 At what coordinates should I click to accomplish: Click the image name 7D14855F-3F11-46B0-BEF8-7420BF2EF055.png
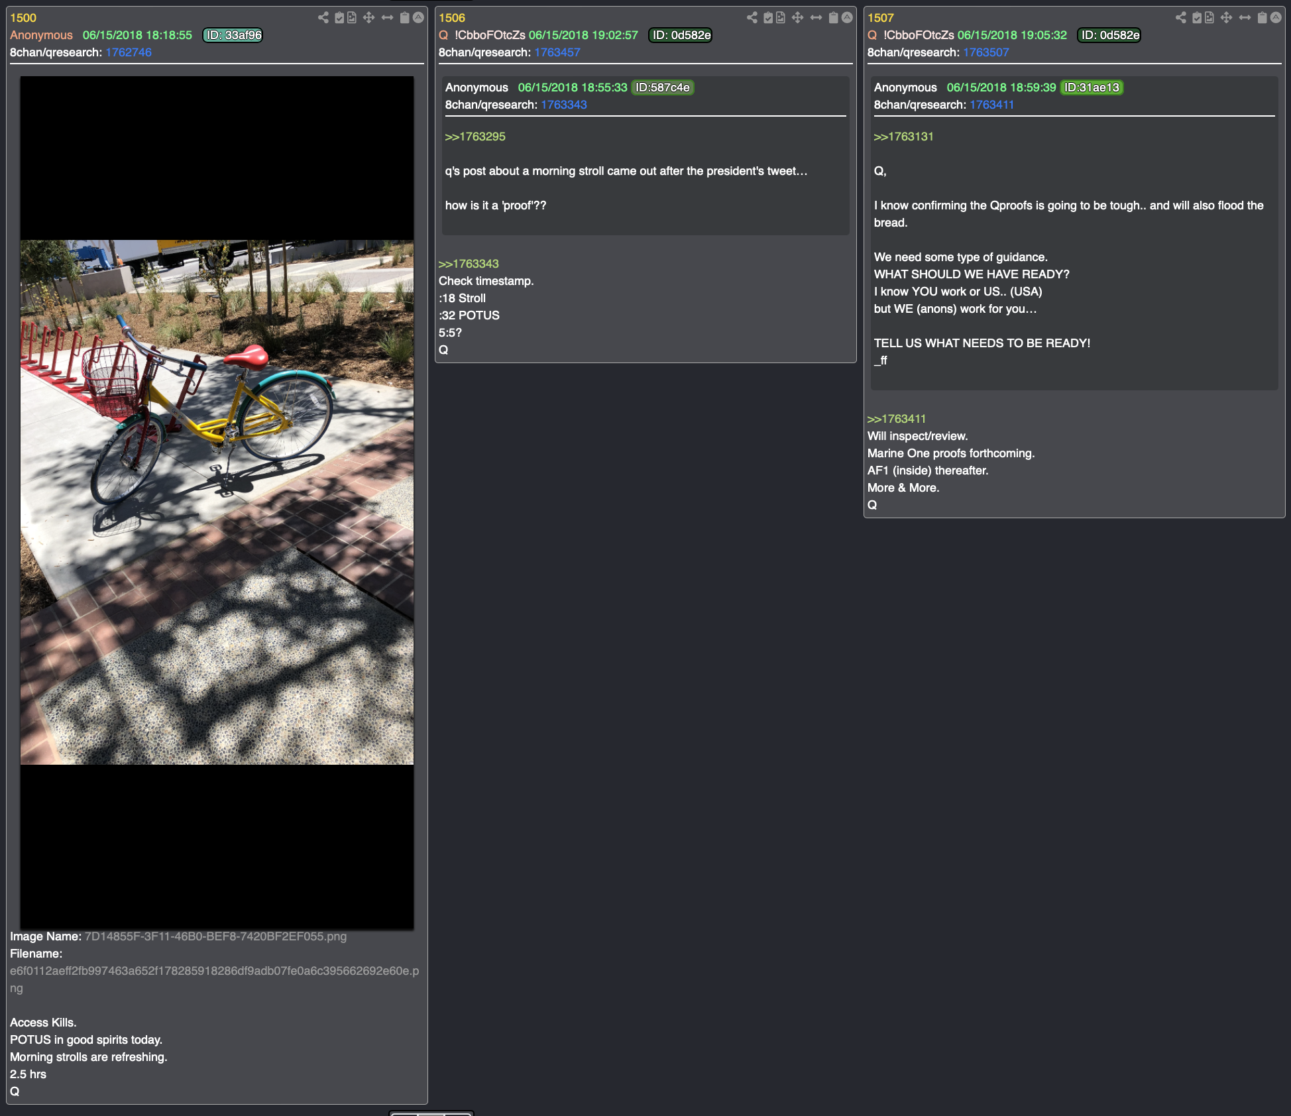215,936
